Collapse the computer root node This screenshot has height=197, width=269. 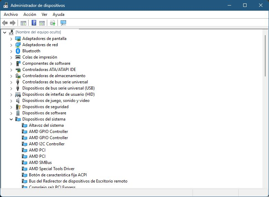coord(4,32)
